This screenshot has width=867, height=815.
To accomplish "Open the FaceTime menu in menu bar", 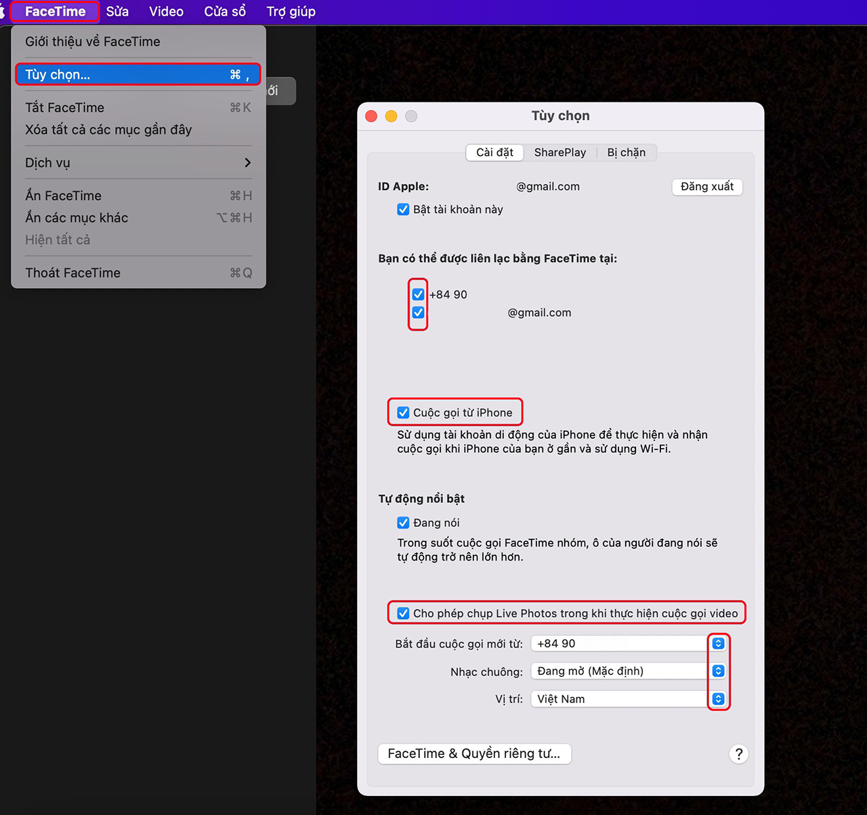I will [x=55, y=12].
